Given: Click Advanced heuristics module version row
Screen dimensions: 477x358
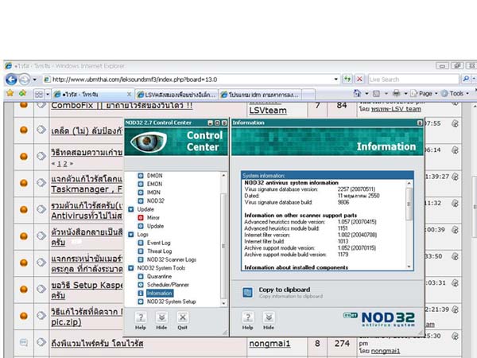Looking at the screenshot, I should pos(310,222).
